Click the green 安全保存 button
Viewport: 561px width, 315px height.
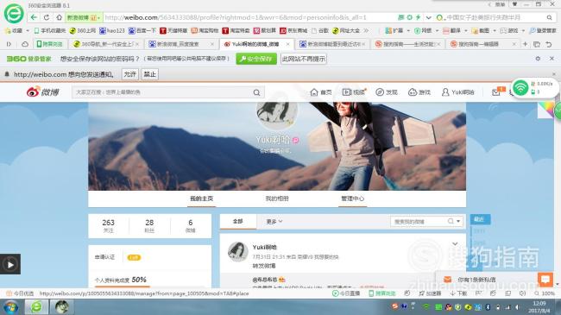click(256, 59)
